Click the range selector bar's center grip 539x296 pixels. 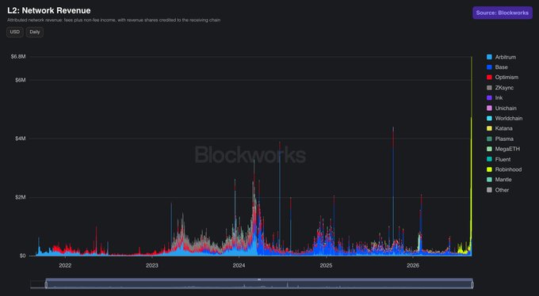[x=259, y=279]
